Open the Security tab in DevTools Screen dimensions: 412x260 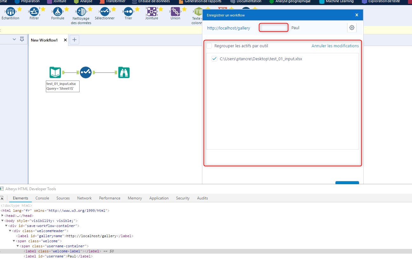pyautogui.click(x=183, y=198)
